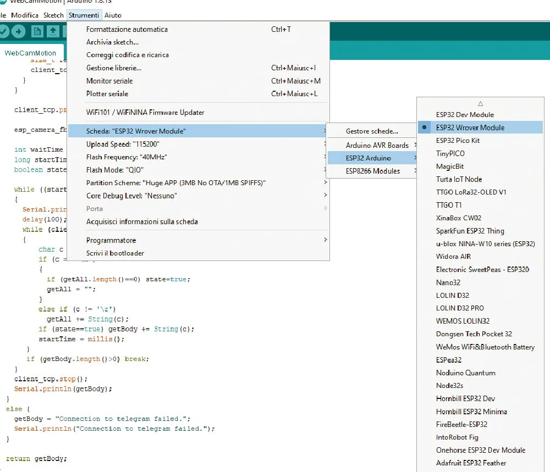Select Turta IoT Node board
Viewport: 550px width, 472px height.
480,180
